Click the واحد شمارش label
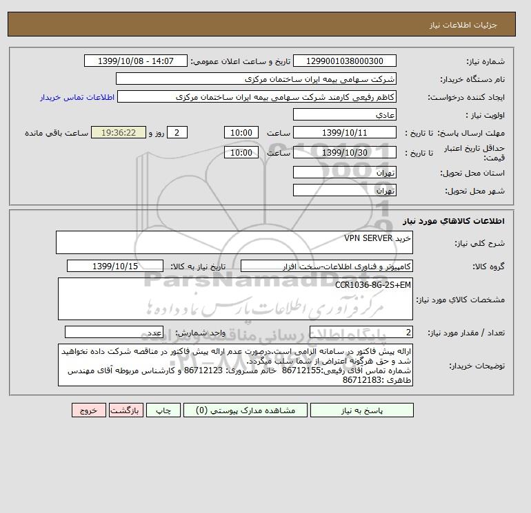The width and height of the screenshot is (531, 513). point(200,333)
